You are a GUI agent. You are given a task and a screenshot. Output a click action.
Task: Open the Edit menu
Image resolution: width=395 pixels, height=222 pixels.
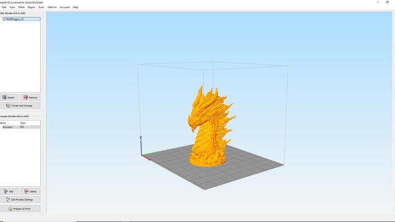click(x=4, y=7)
